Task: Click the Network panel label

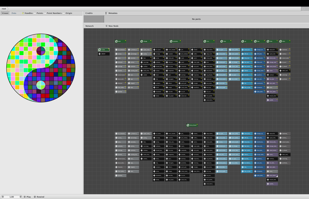Action: coord(90,26)
